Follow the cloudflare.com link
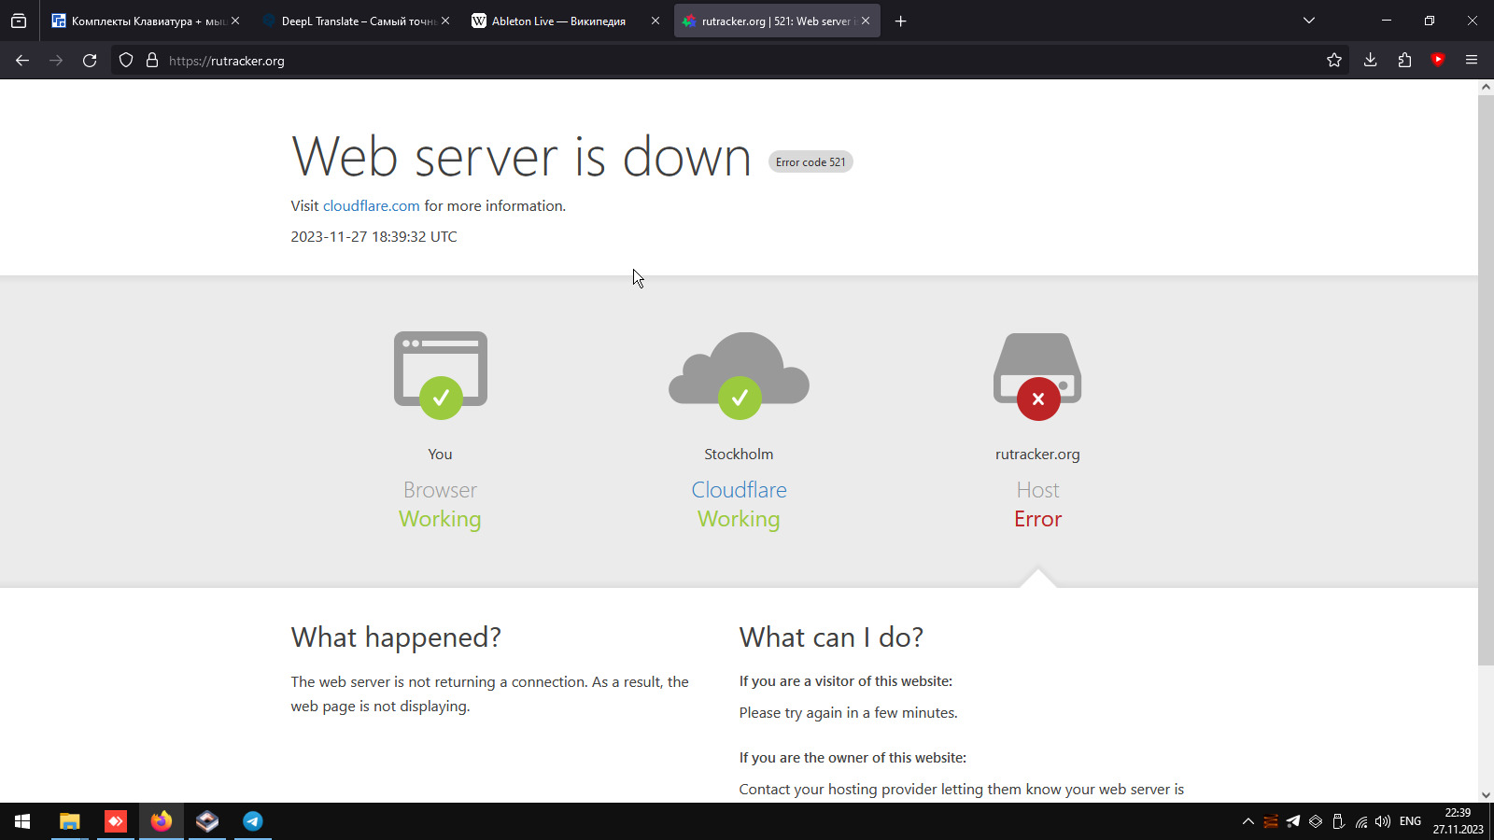 pos(372,206)
